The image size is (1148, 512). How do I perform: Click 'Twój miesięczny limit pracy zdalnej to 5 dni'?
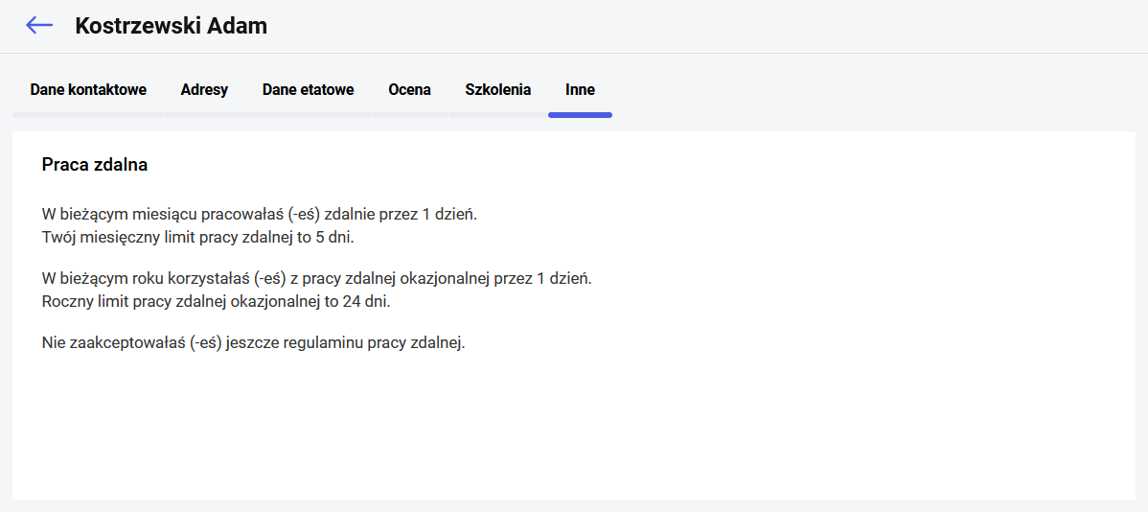click(197, 238)
